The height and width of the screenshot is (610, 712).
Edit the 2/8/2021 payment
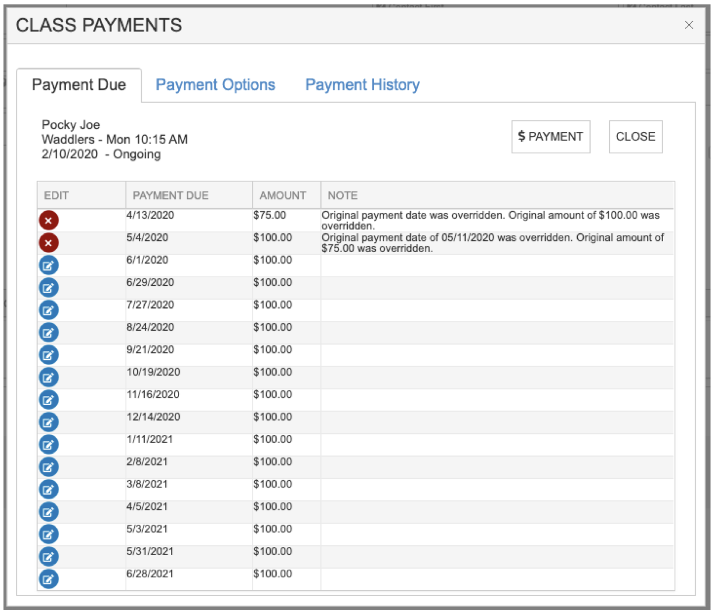click(48, 467)
